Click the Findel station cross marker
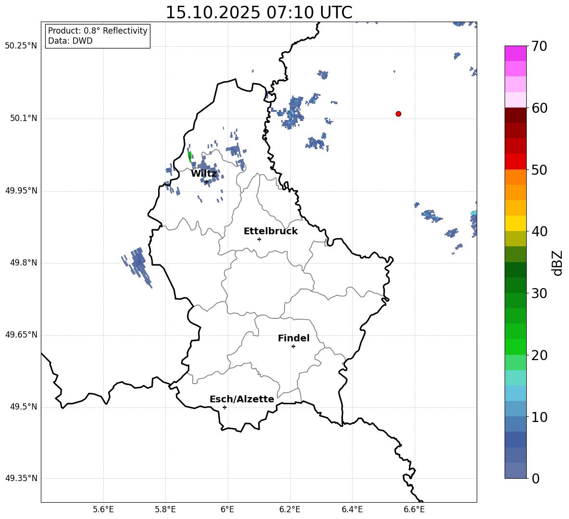The width and height of the screenshot is (569, 519). coord(294,346)
